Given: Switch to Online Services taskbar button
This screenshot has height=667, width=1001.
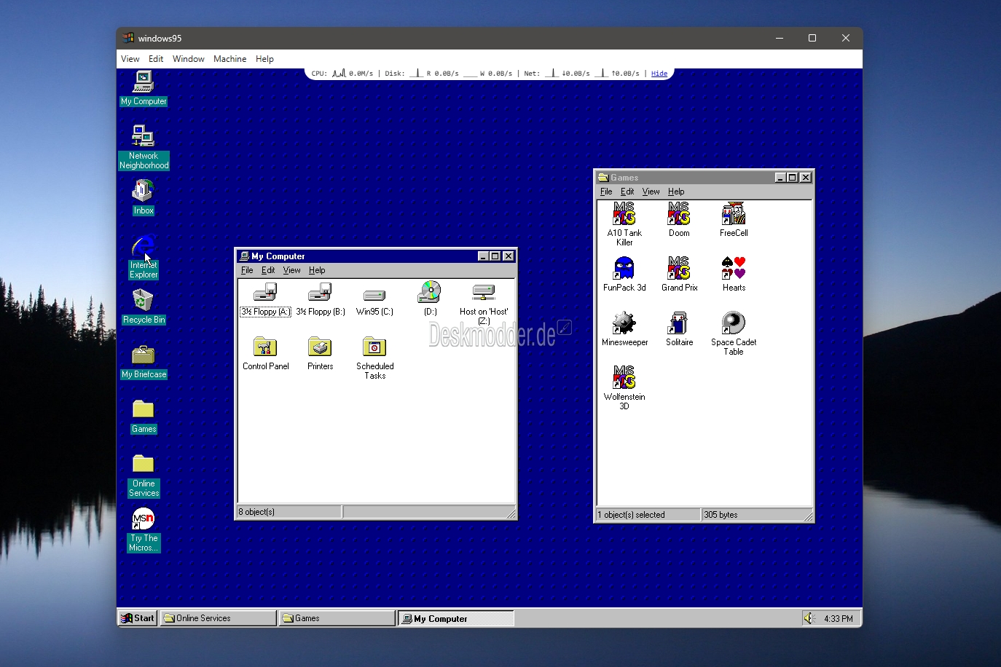Looking at the screenshot, I should [218, 618].
